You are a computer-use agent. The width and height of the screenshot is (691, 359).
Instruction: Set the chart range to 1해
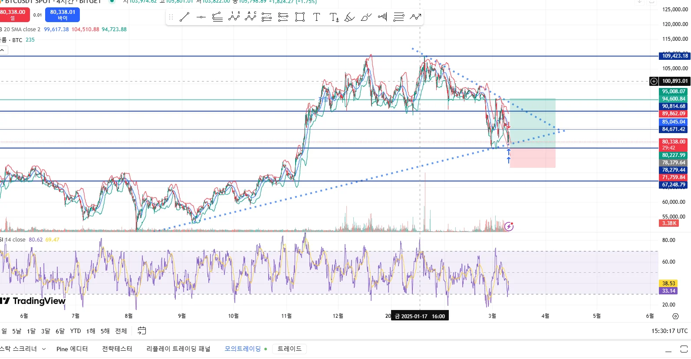(x=91, y=331)
